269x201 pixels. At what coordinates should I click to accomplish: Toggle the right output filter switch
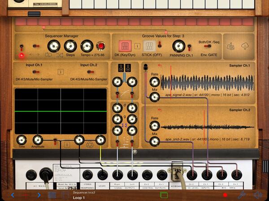[x=132, y=95]
